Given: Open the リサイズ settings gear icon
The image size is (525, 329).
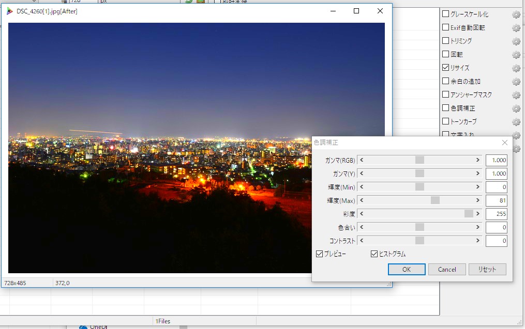Looking at the screenshot, I should pos(516,68).
